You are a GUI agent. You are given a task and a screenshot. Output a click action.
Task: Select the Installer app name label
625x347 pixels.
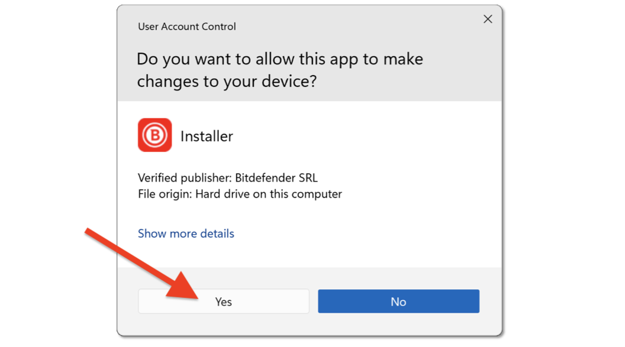[x=207, y=136]
